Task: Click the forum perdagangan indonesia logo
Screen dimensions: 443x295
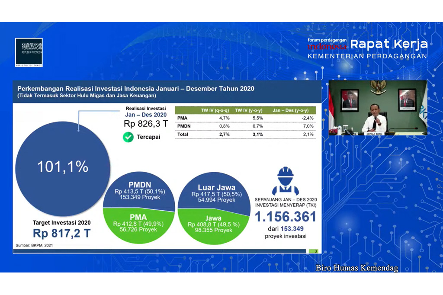Action: (327, 44)
